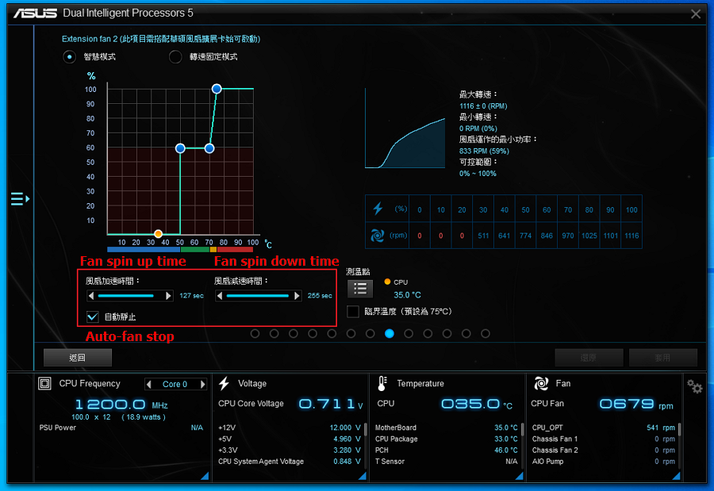The image size is (714, 491).
Task: Click the +12V voltage row
Action: (289, 428)
